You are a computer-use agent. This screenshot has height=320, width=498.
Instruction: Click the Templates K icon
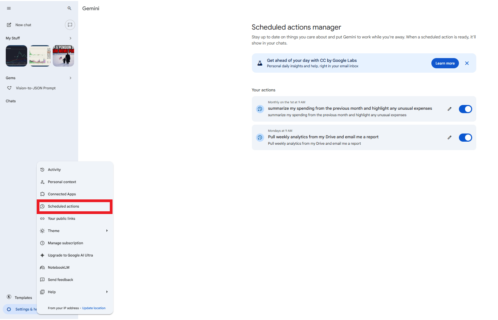click(x=9, y=297)
